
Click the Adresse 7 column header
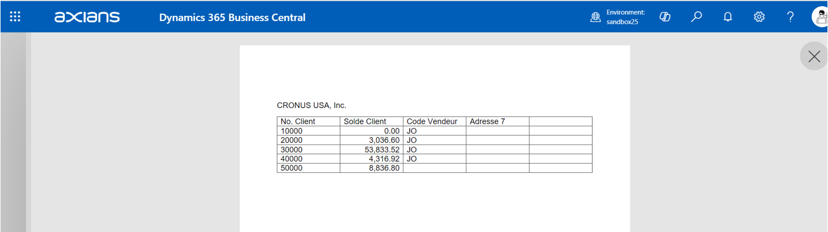point(487,122)
